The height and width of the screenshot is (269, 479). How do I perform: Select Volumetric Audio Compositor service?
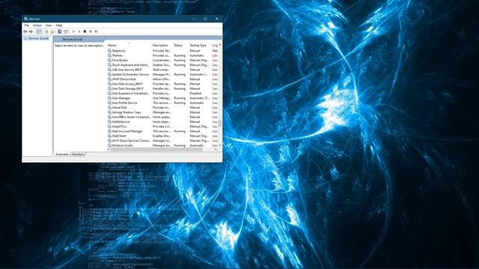click(x=162, y=117)
